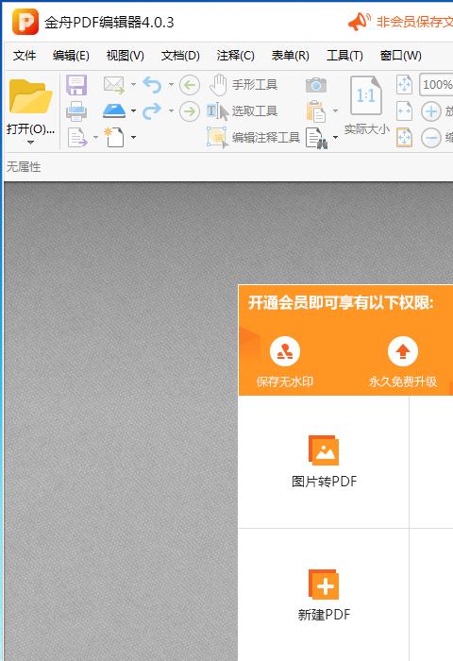
Task: Click the zoom out minus icon
Action: (x=431, y=138)
